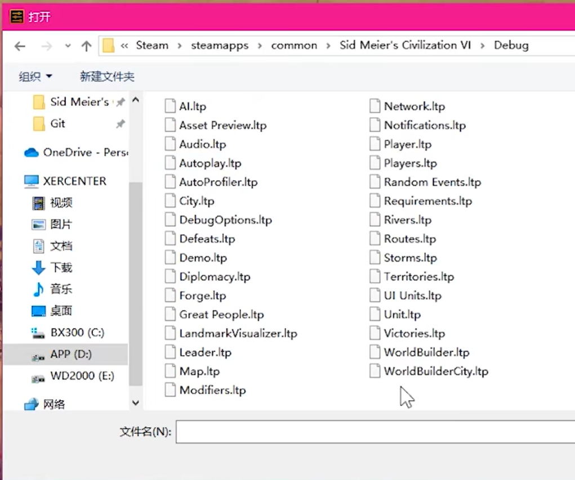
Task: Click the Storms.ltp filename
Action: [411, 258]
